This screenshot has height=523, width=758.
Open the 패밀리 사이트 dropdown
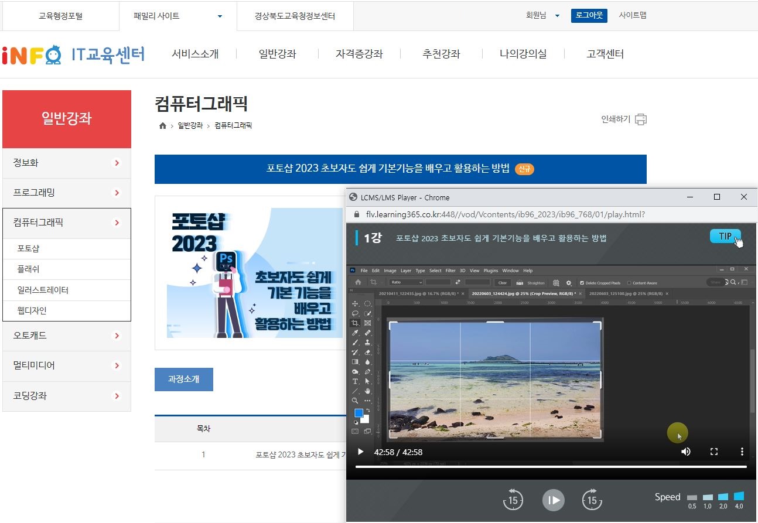[x=178, y=16]
